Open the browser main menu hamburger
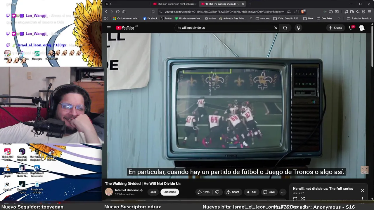 370,12
